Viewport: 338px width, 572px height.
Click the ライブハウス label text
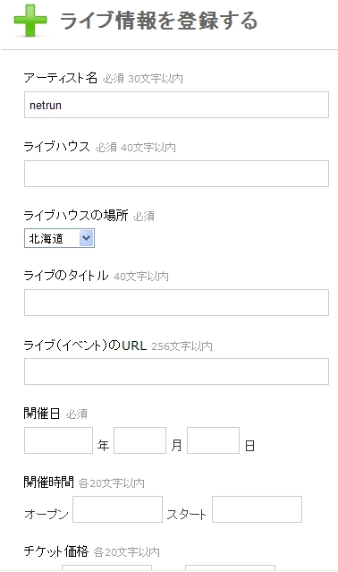[56, 147]
